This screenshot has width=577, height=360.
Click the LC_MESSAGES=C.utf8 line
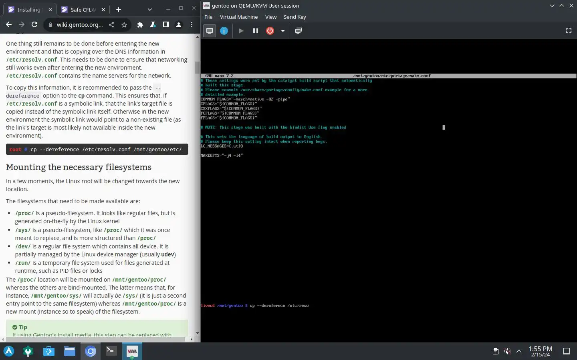click(222, 146)
